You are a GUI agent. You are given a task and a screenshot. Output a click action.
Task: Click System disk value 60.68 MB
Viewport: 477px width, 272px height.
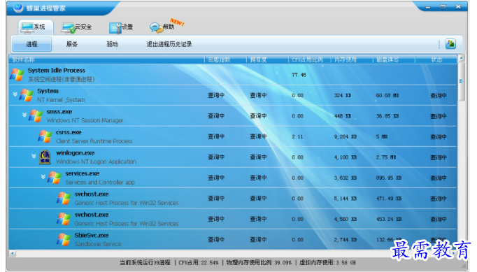click(387, 96)
